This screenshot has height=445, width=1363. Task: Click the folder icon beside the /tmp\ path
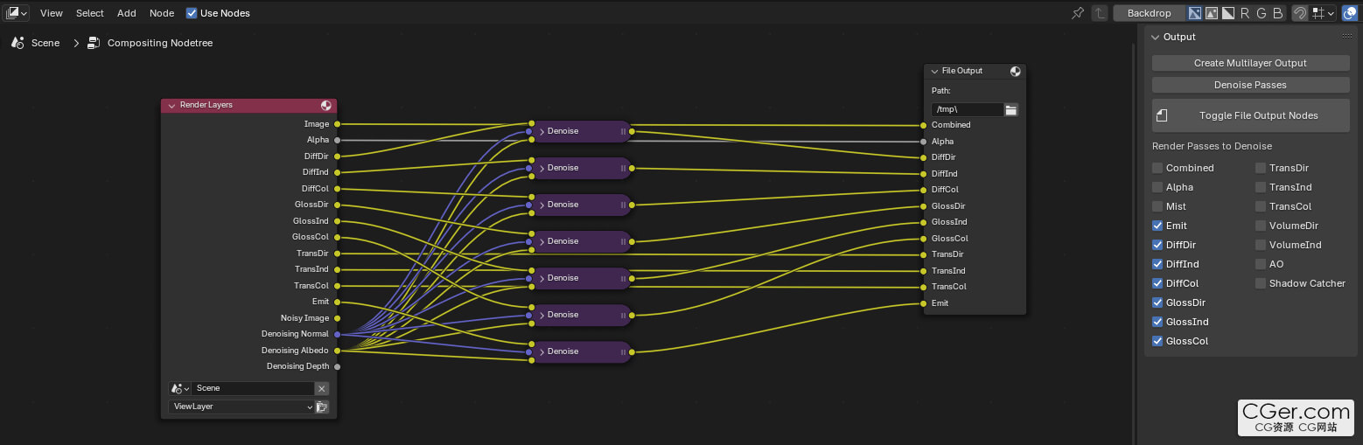coord(1010,109)
